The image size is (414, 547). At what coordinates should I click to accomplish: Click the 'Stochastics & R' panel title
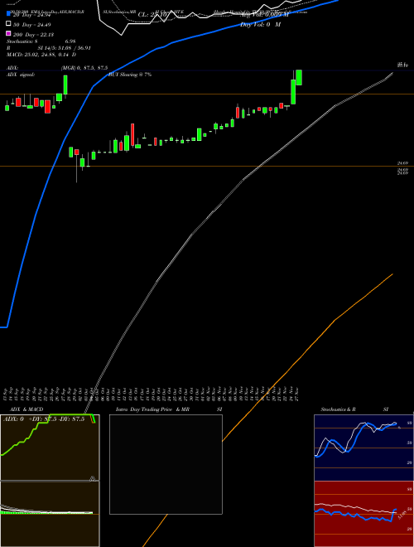[338, 409]
